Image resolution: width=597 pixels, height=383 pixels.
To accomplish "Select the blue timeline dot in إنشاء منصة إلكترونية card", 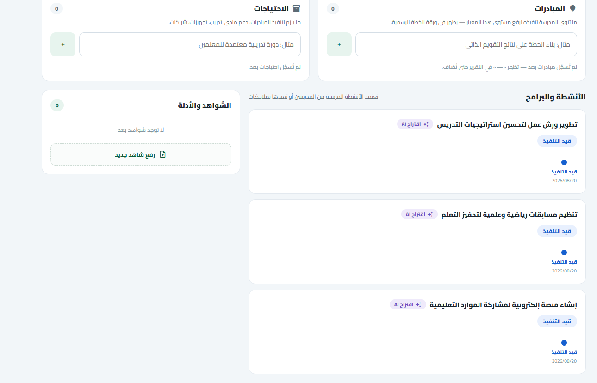I will tap(564, 343).
